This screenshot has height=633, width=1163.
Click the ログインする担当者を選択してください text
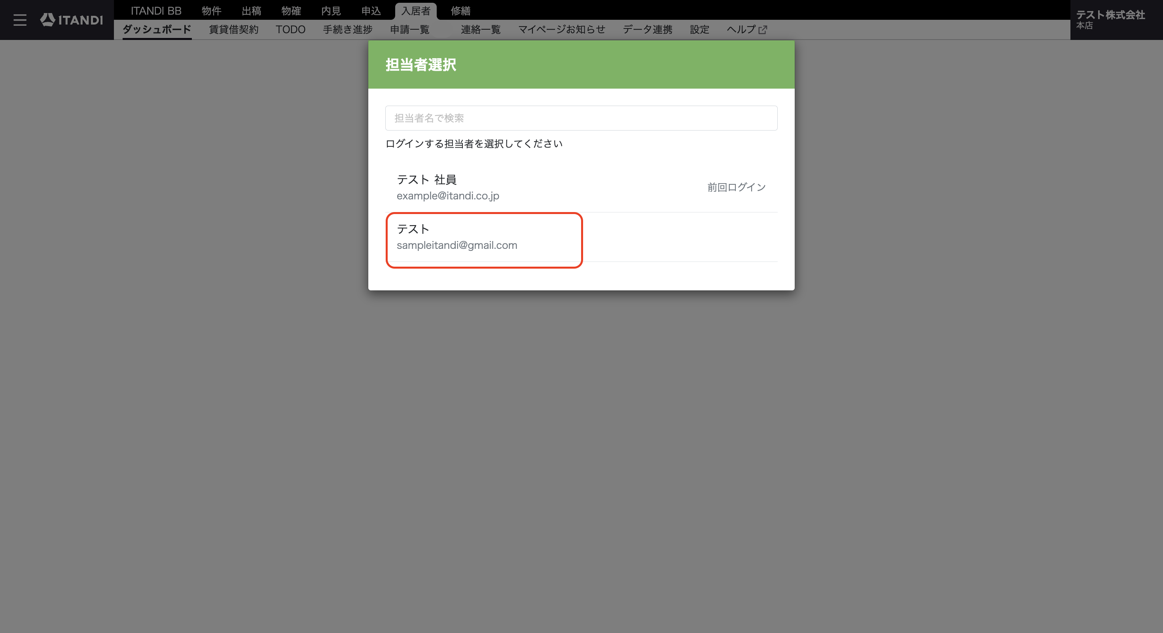pos(474,144)
